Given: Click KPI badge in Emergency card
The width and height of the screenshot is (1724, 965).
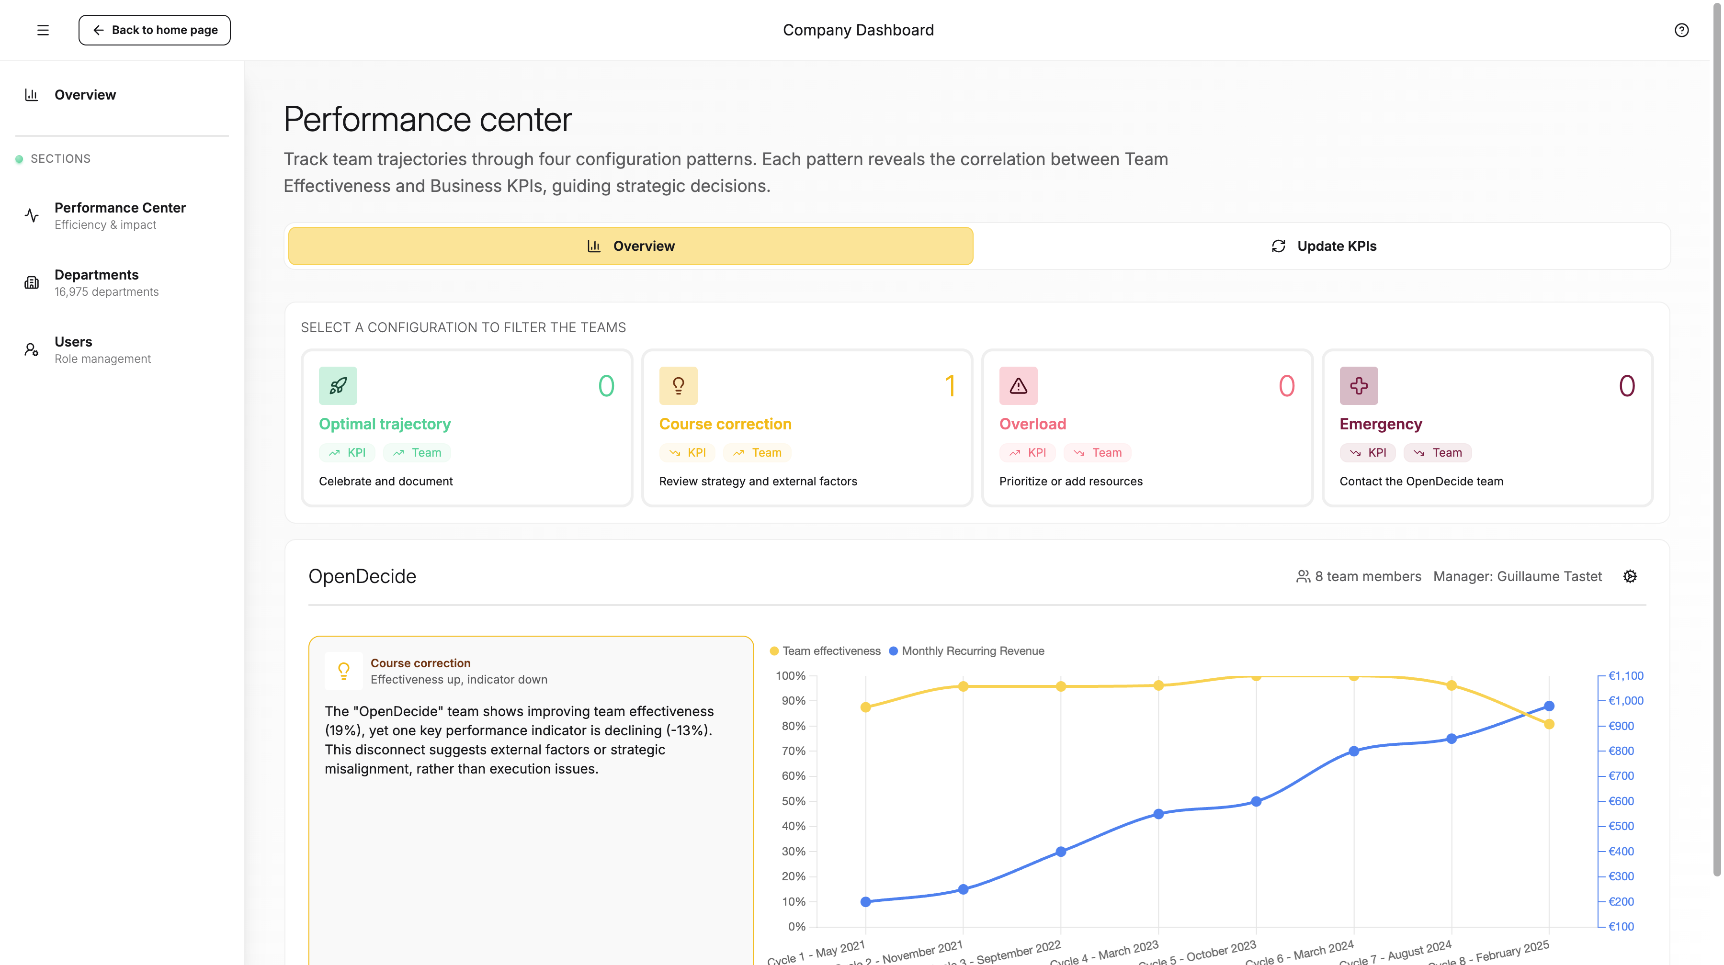Looking at the screenshot, I should [1368, 453].
